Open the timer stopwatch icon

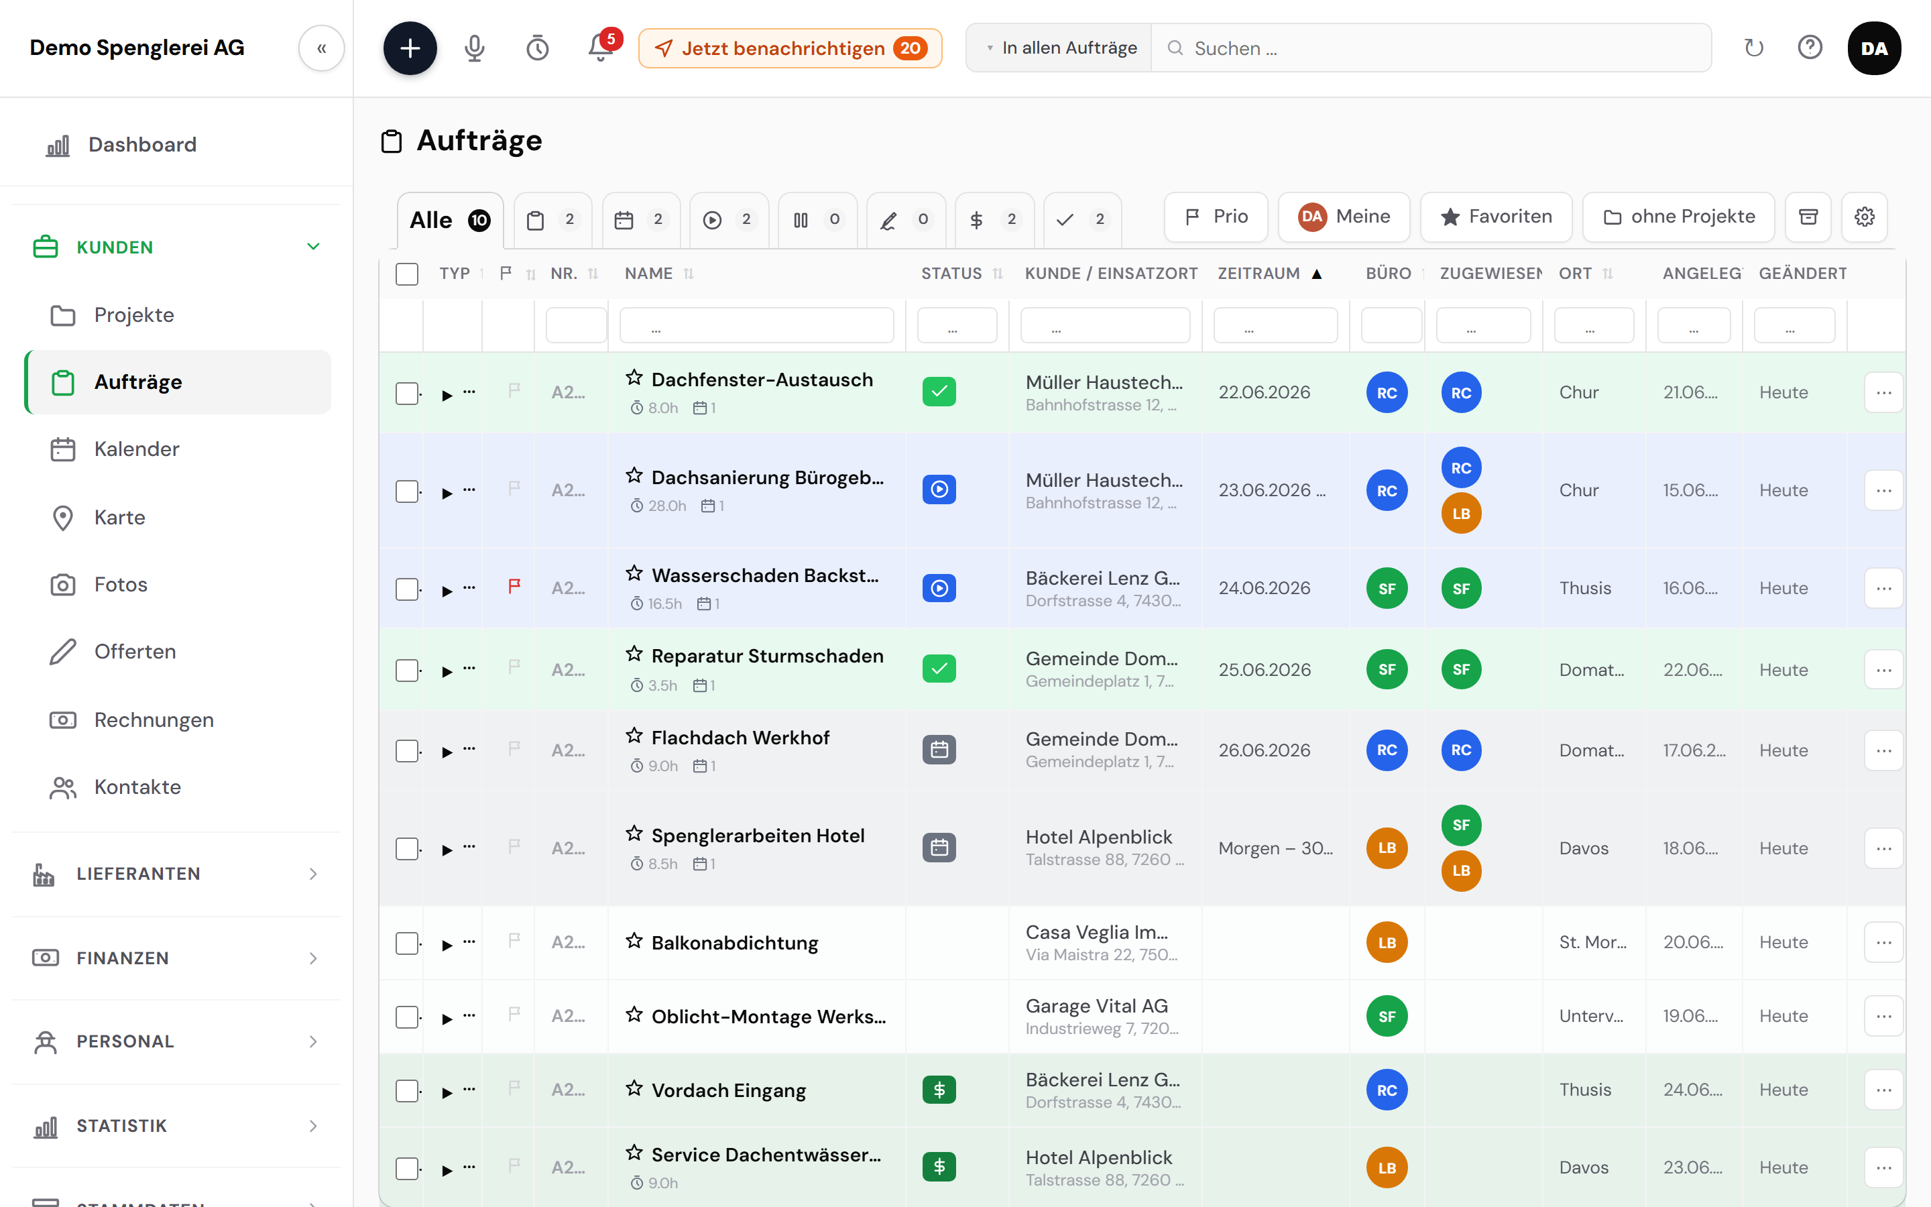coord(538,48)
